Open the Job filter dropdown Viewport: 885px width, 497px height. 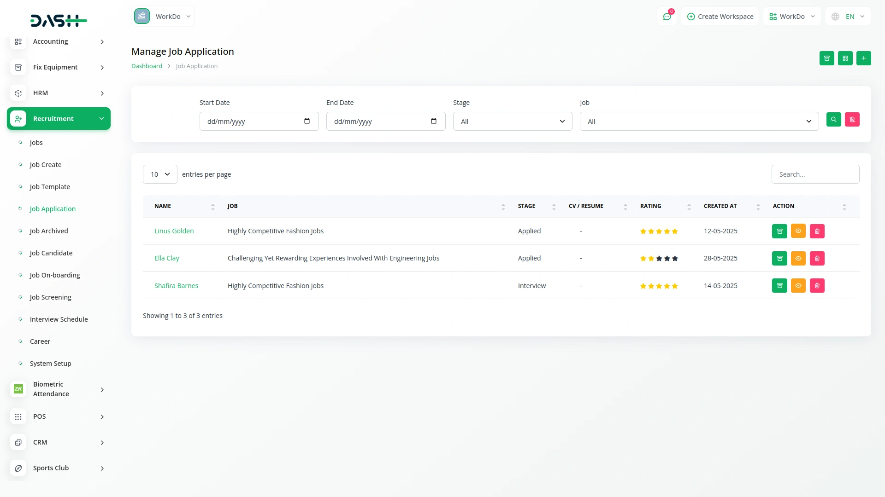pos(699,121)
